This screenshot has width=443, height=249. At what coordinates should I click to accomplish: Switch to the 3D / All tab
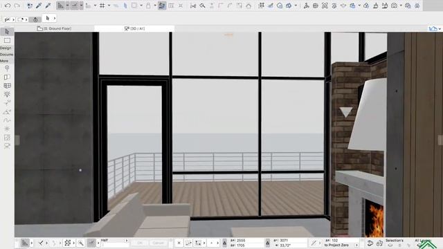click(134, 28)
